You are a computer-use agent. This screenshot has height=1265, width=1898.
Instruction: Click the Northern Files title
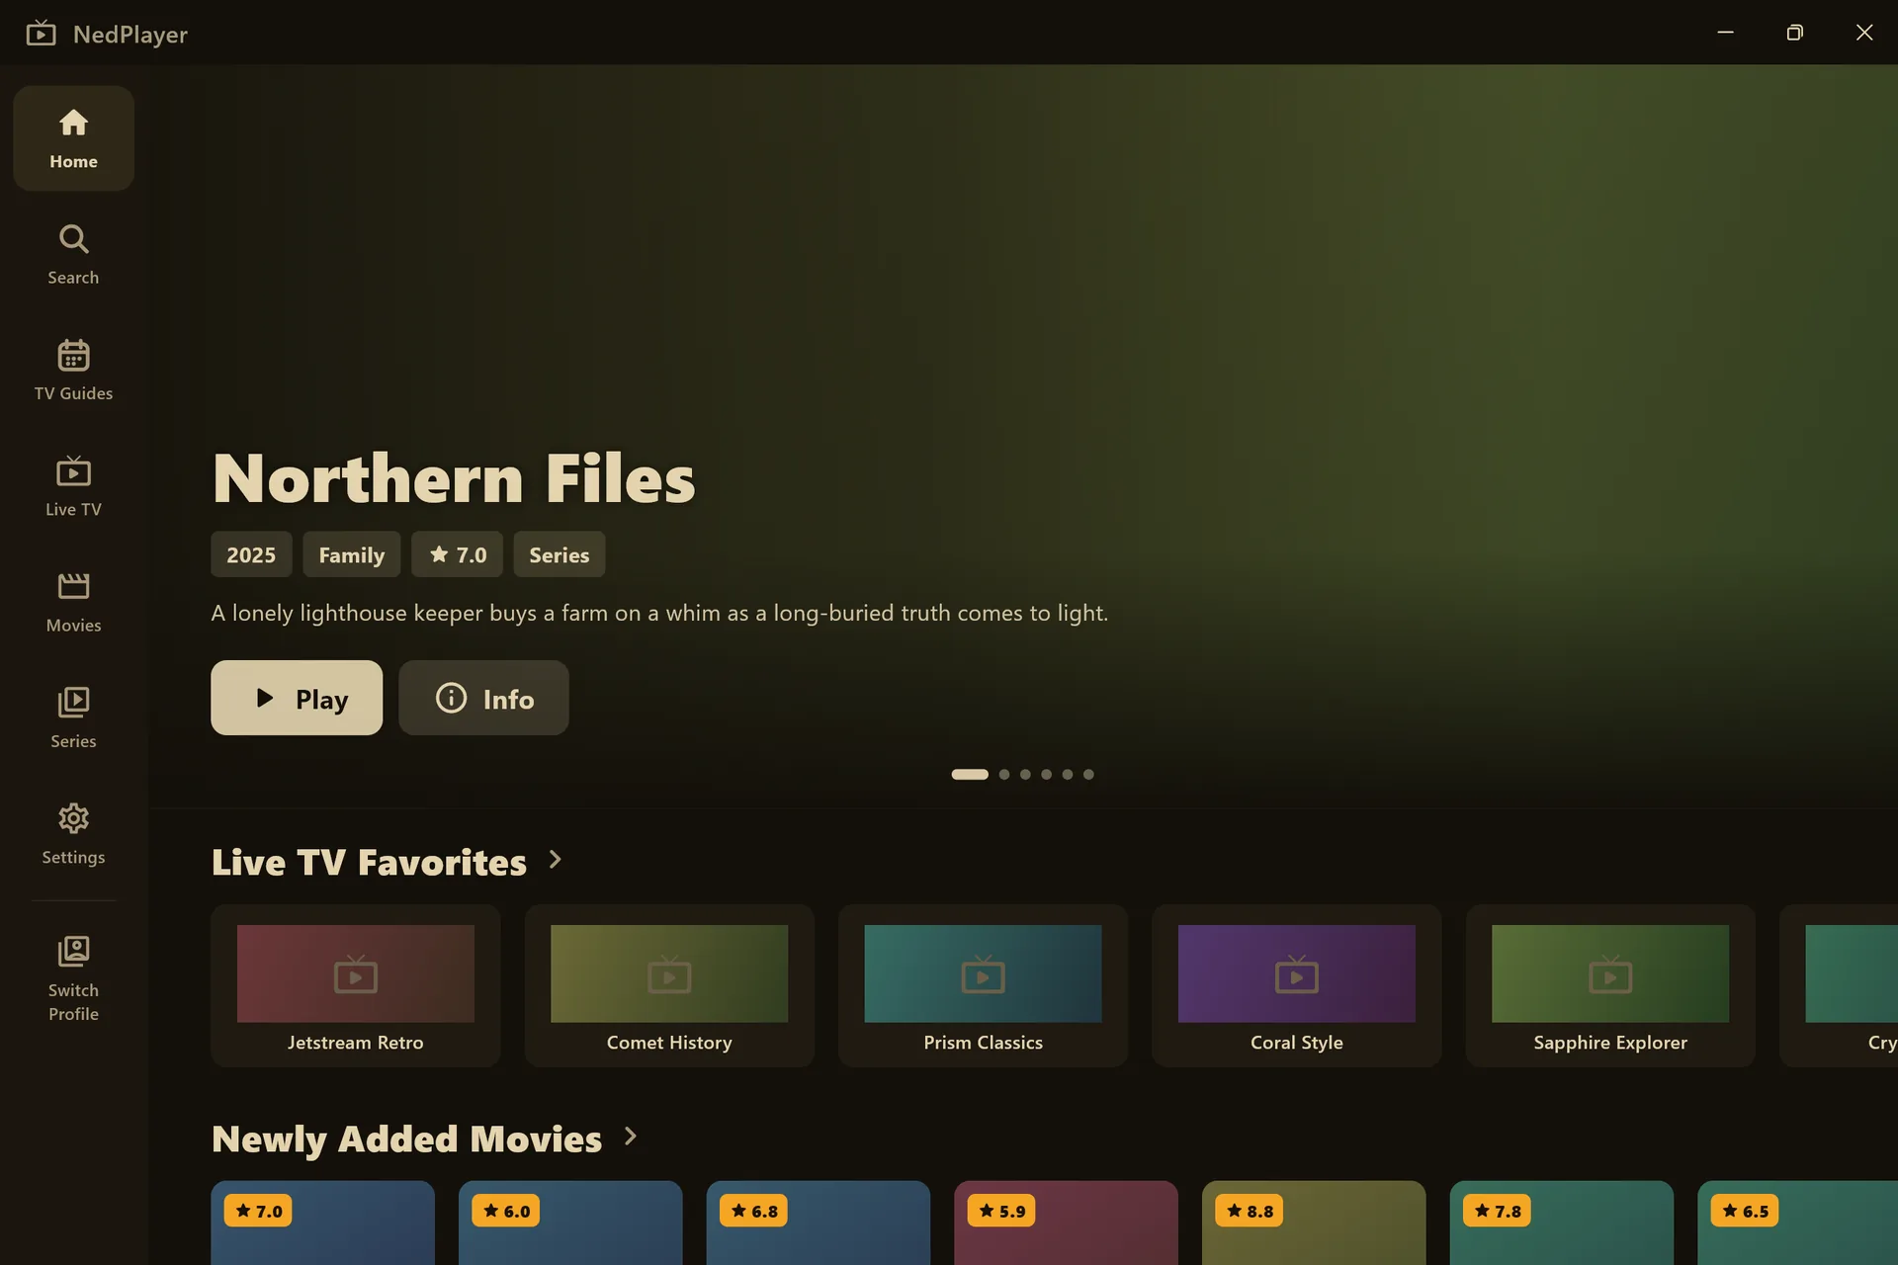pos(454,478)
